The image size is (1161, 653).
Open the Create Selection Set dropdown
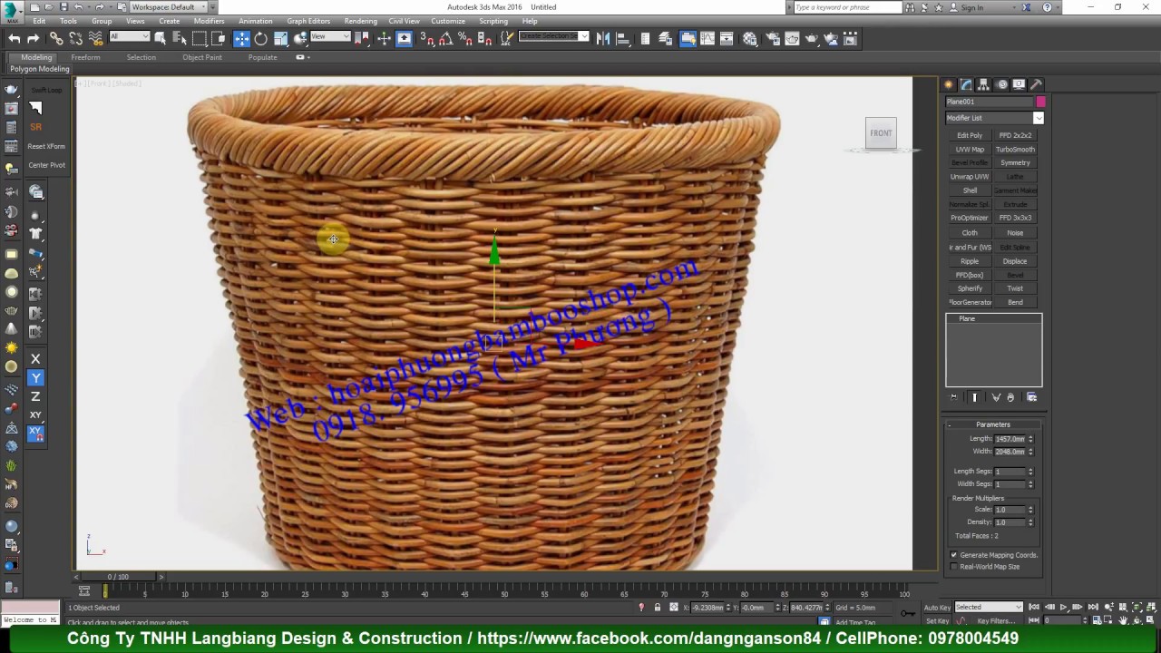[553, 36]
